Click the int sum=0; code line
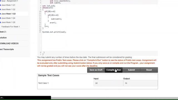 pos(55,3)
